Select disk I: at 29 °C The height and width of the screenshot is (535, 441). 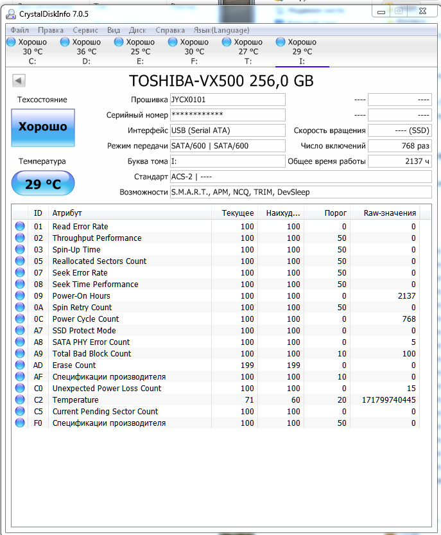pos(302,51)
